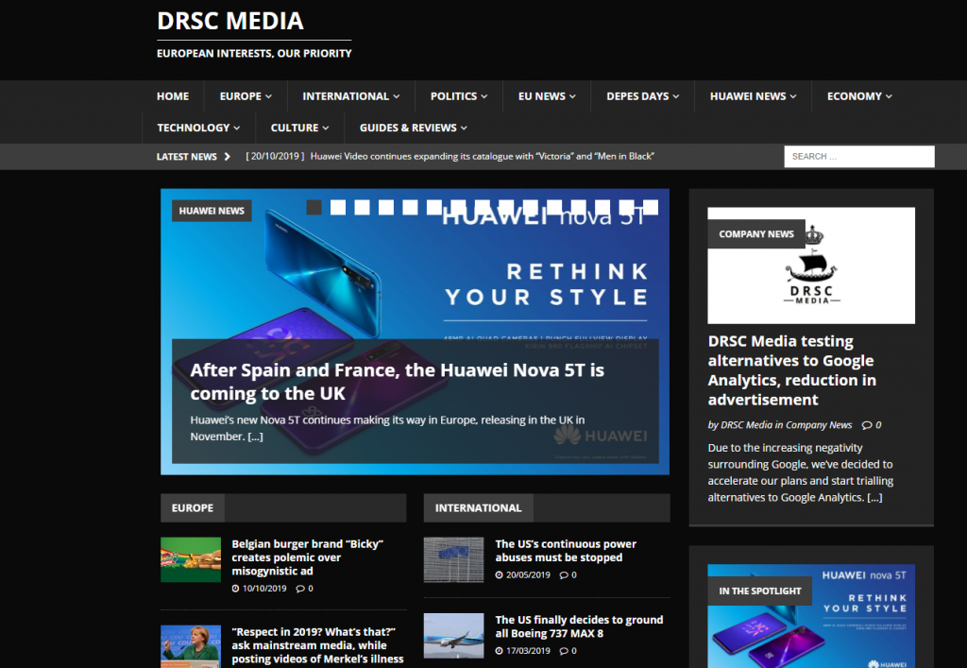Click the DRSC Media ship logo image
The image size is (967, 668).
coord(811,265)
